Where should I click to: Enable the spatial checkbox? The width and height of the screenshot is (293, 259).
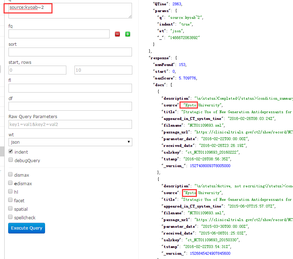pos(10,208)
